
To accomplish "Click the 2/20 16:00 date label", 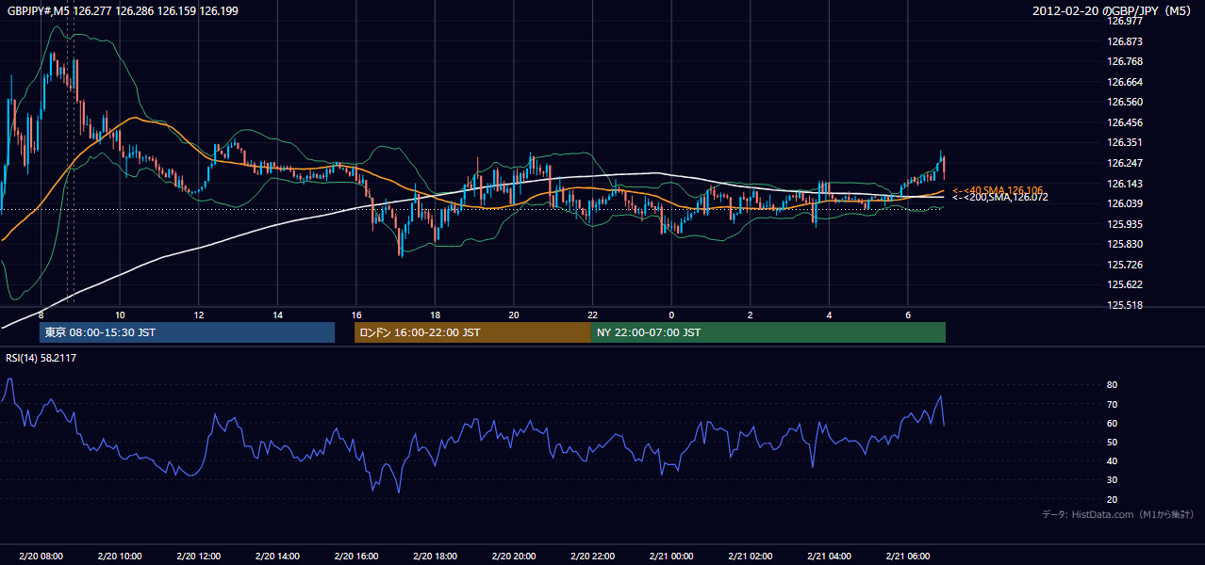I will click(x=356, y=557).
